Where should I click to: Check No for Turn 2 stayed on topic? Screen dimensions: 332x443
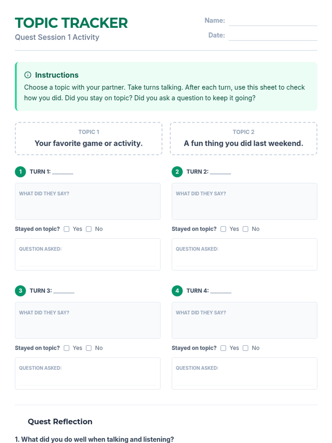pos(245,229)
